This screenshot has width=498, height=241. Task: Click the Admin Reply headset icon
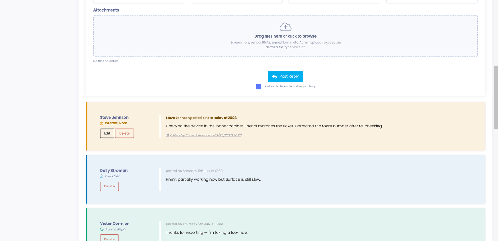102,229
